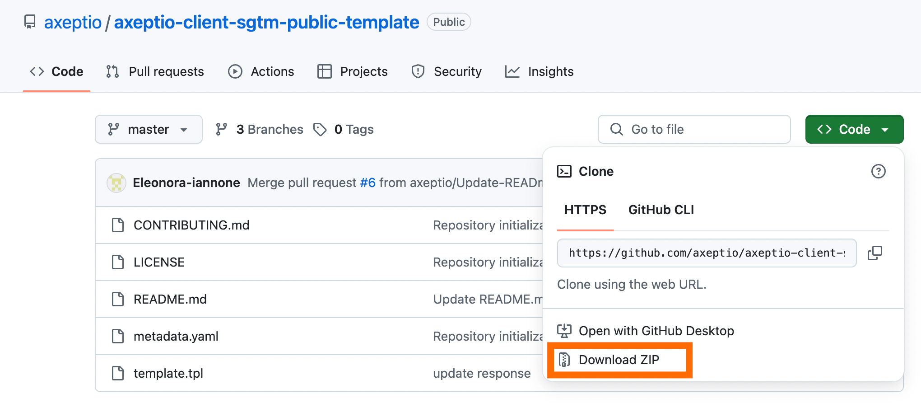Copy the clone URL to clipboard
Screen dimensions: 921x403
click(x=875, y=253)
